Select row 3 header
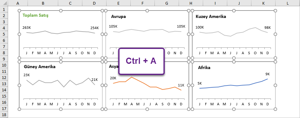The width and height of the screenshot is (300, 118). tap(4, 22)
